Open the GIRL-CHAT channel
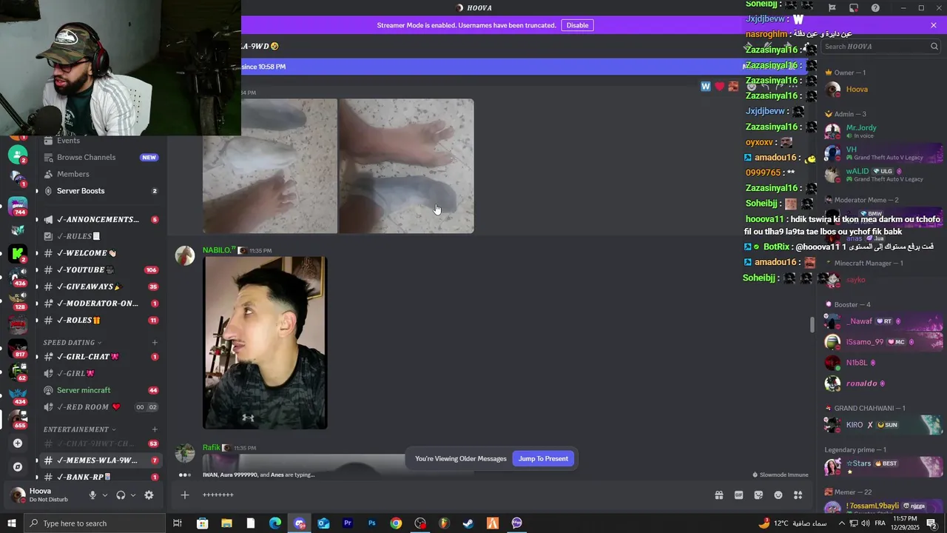 point(101,357)
